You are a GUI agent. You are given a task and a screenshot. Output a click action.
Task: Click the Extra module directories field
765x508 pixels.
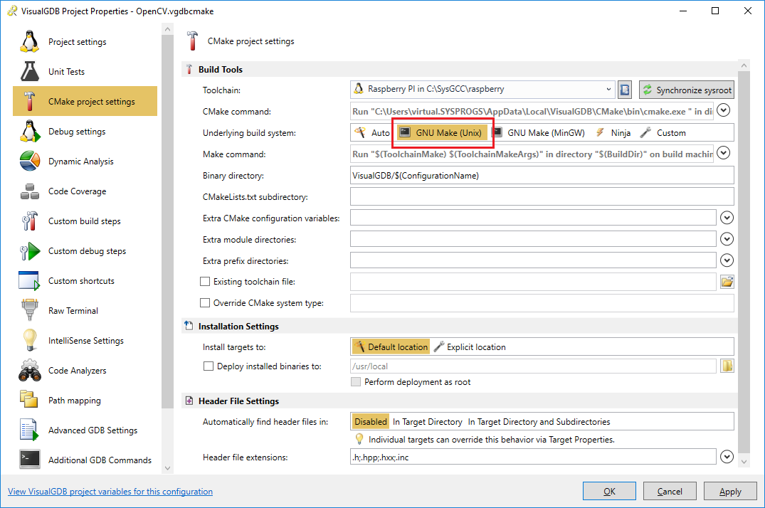point(533,239)
